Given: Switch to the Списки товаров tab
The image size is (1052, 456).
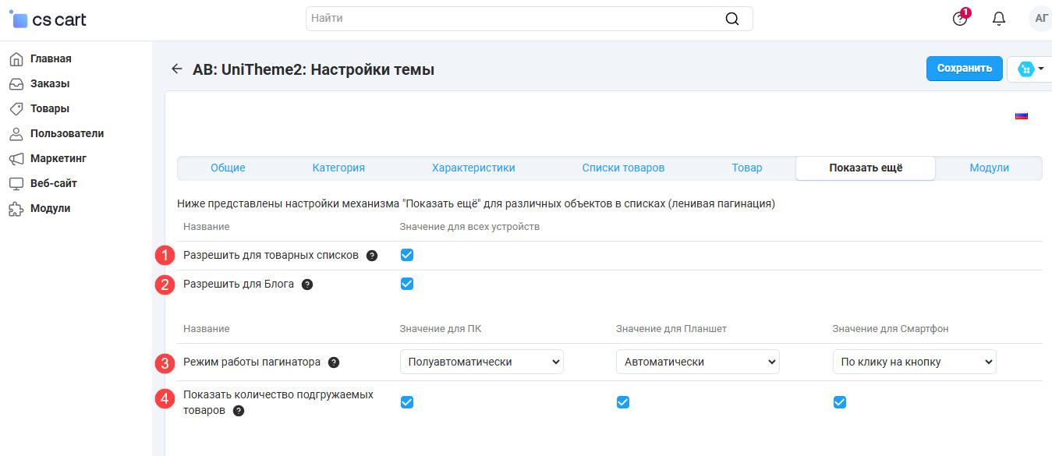Looking at the screenshot, I should click(623, 168).
